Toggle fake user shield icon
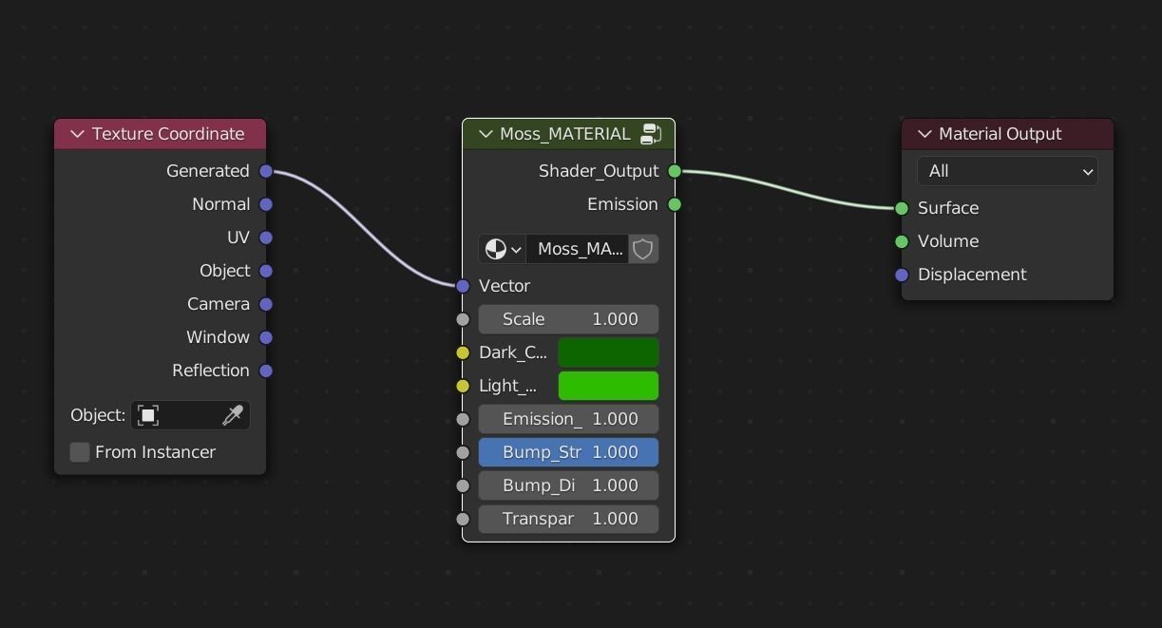1162x628 pixels. 643,249
